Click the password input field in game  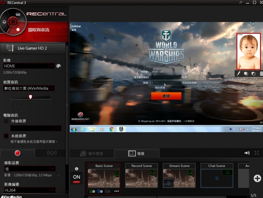pos(166,83)
